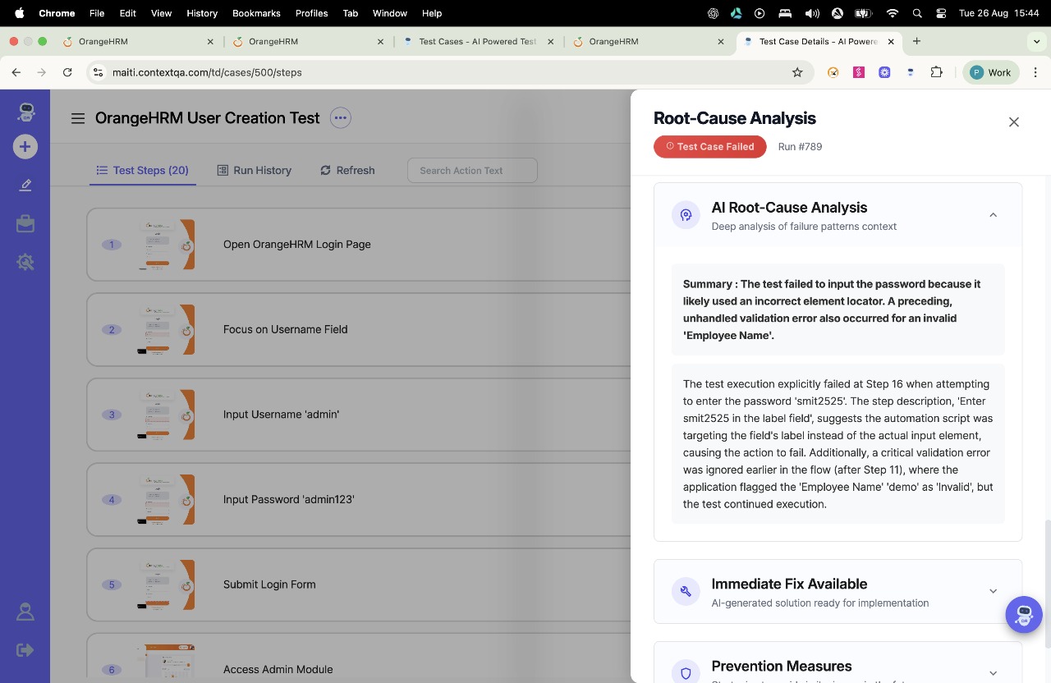Bookmark this page with the star icon
Screen dimensions: 1051x683
click(x=796, y=72)
